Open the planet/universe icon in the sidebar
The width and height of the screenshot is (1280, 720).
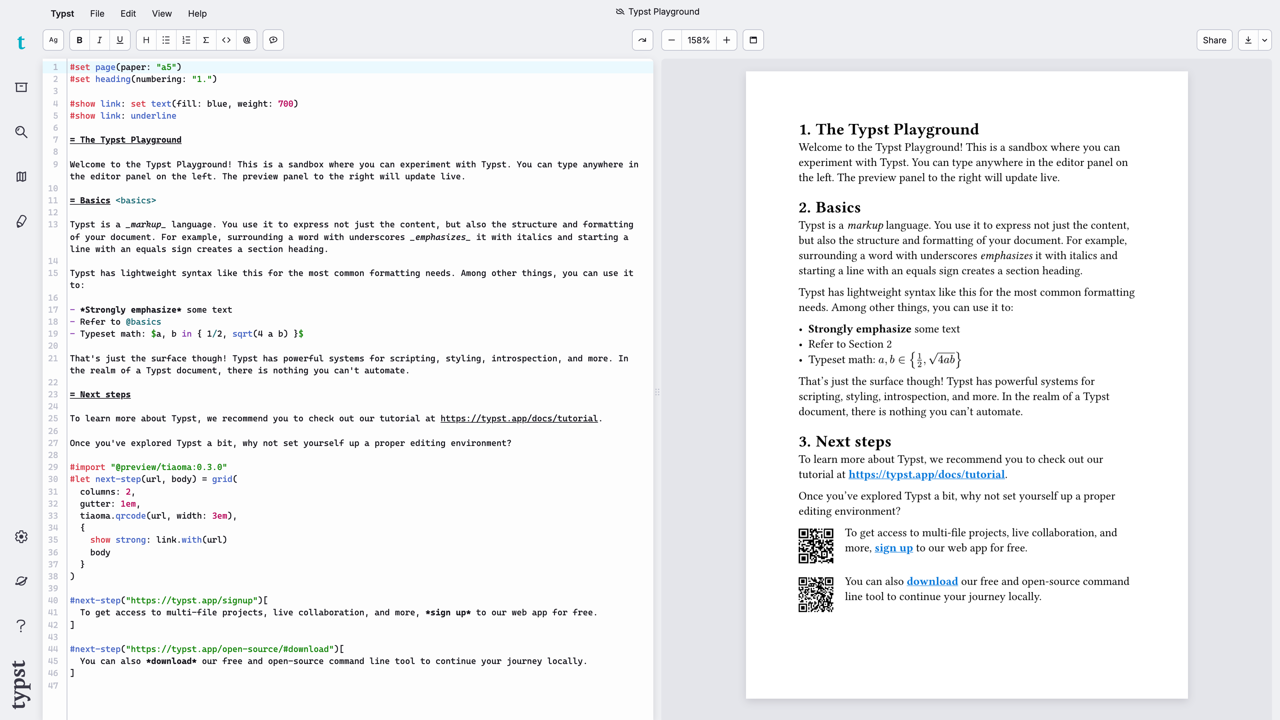21,581
